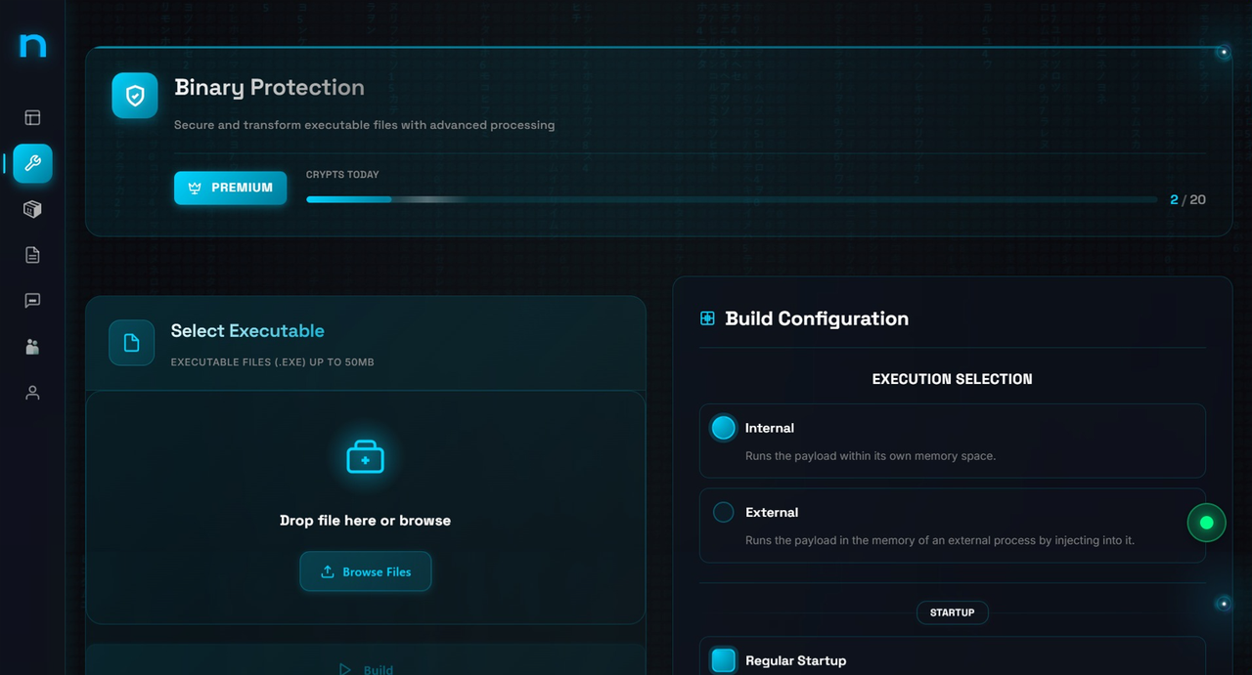Click the "n" logo in the sidebar
Image resolution: width=1252 pixels, height=675 pixels.
coord(32,46)
